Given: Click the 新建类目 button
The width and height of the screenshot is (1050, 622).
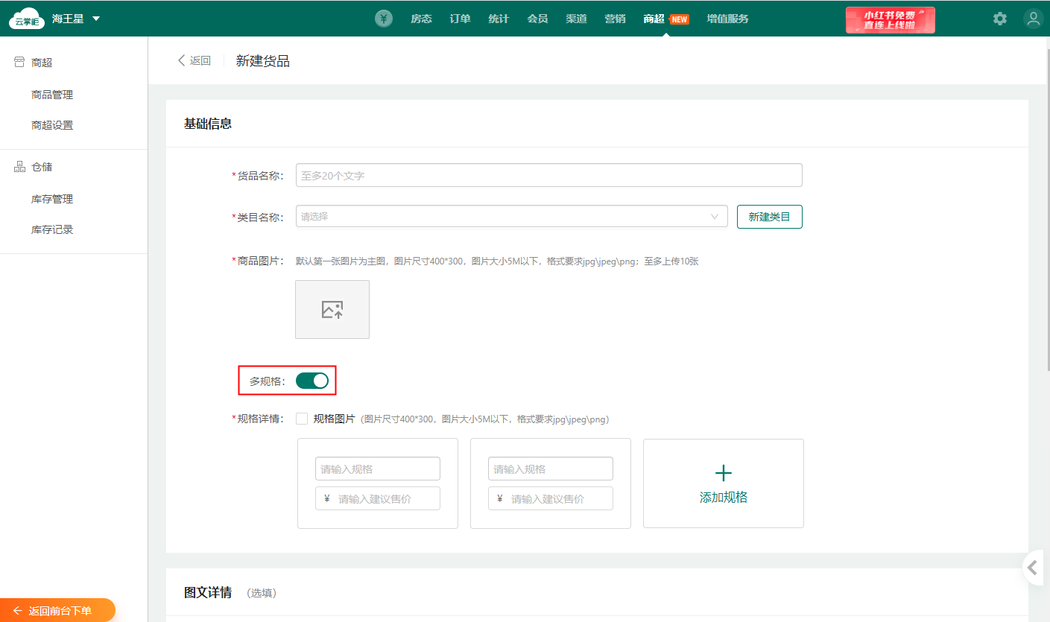Looking at the screenshot, I should pyautogui.click(x=769, y=217).
